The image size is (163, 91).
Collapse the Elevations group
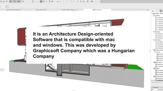coord(153,40)
